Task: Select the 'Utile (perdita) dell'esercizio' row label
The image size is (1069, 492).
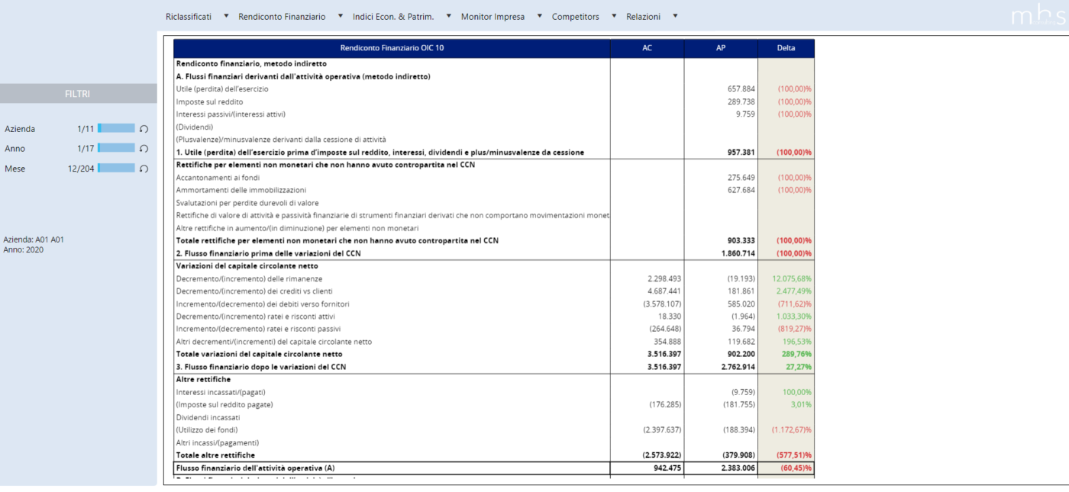Action: [222, 89]
